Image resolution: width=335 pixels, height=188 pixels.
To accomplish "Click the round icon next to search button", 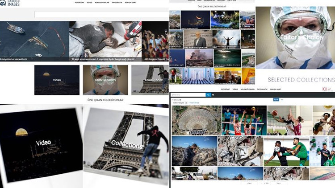I will [213, 95].
